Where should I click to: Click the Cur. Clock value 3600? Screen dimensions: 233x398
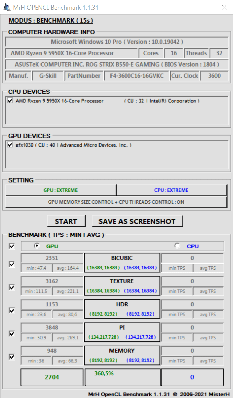click(x=214, y=75)
